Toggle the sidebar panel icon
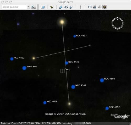 43,7
